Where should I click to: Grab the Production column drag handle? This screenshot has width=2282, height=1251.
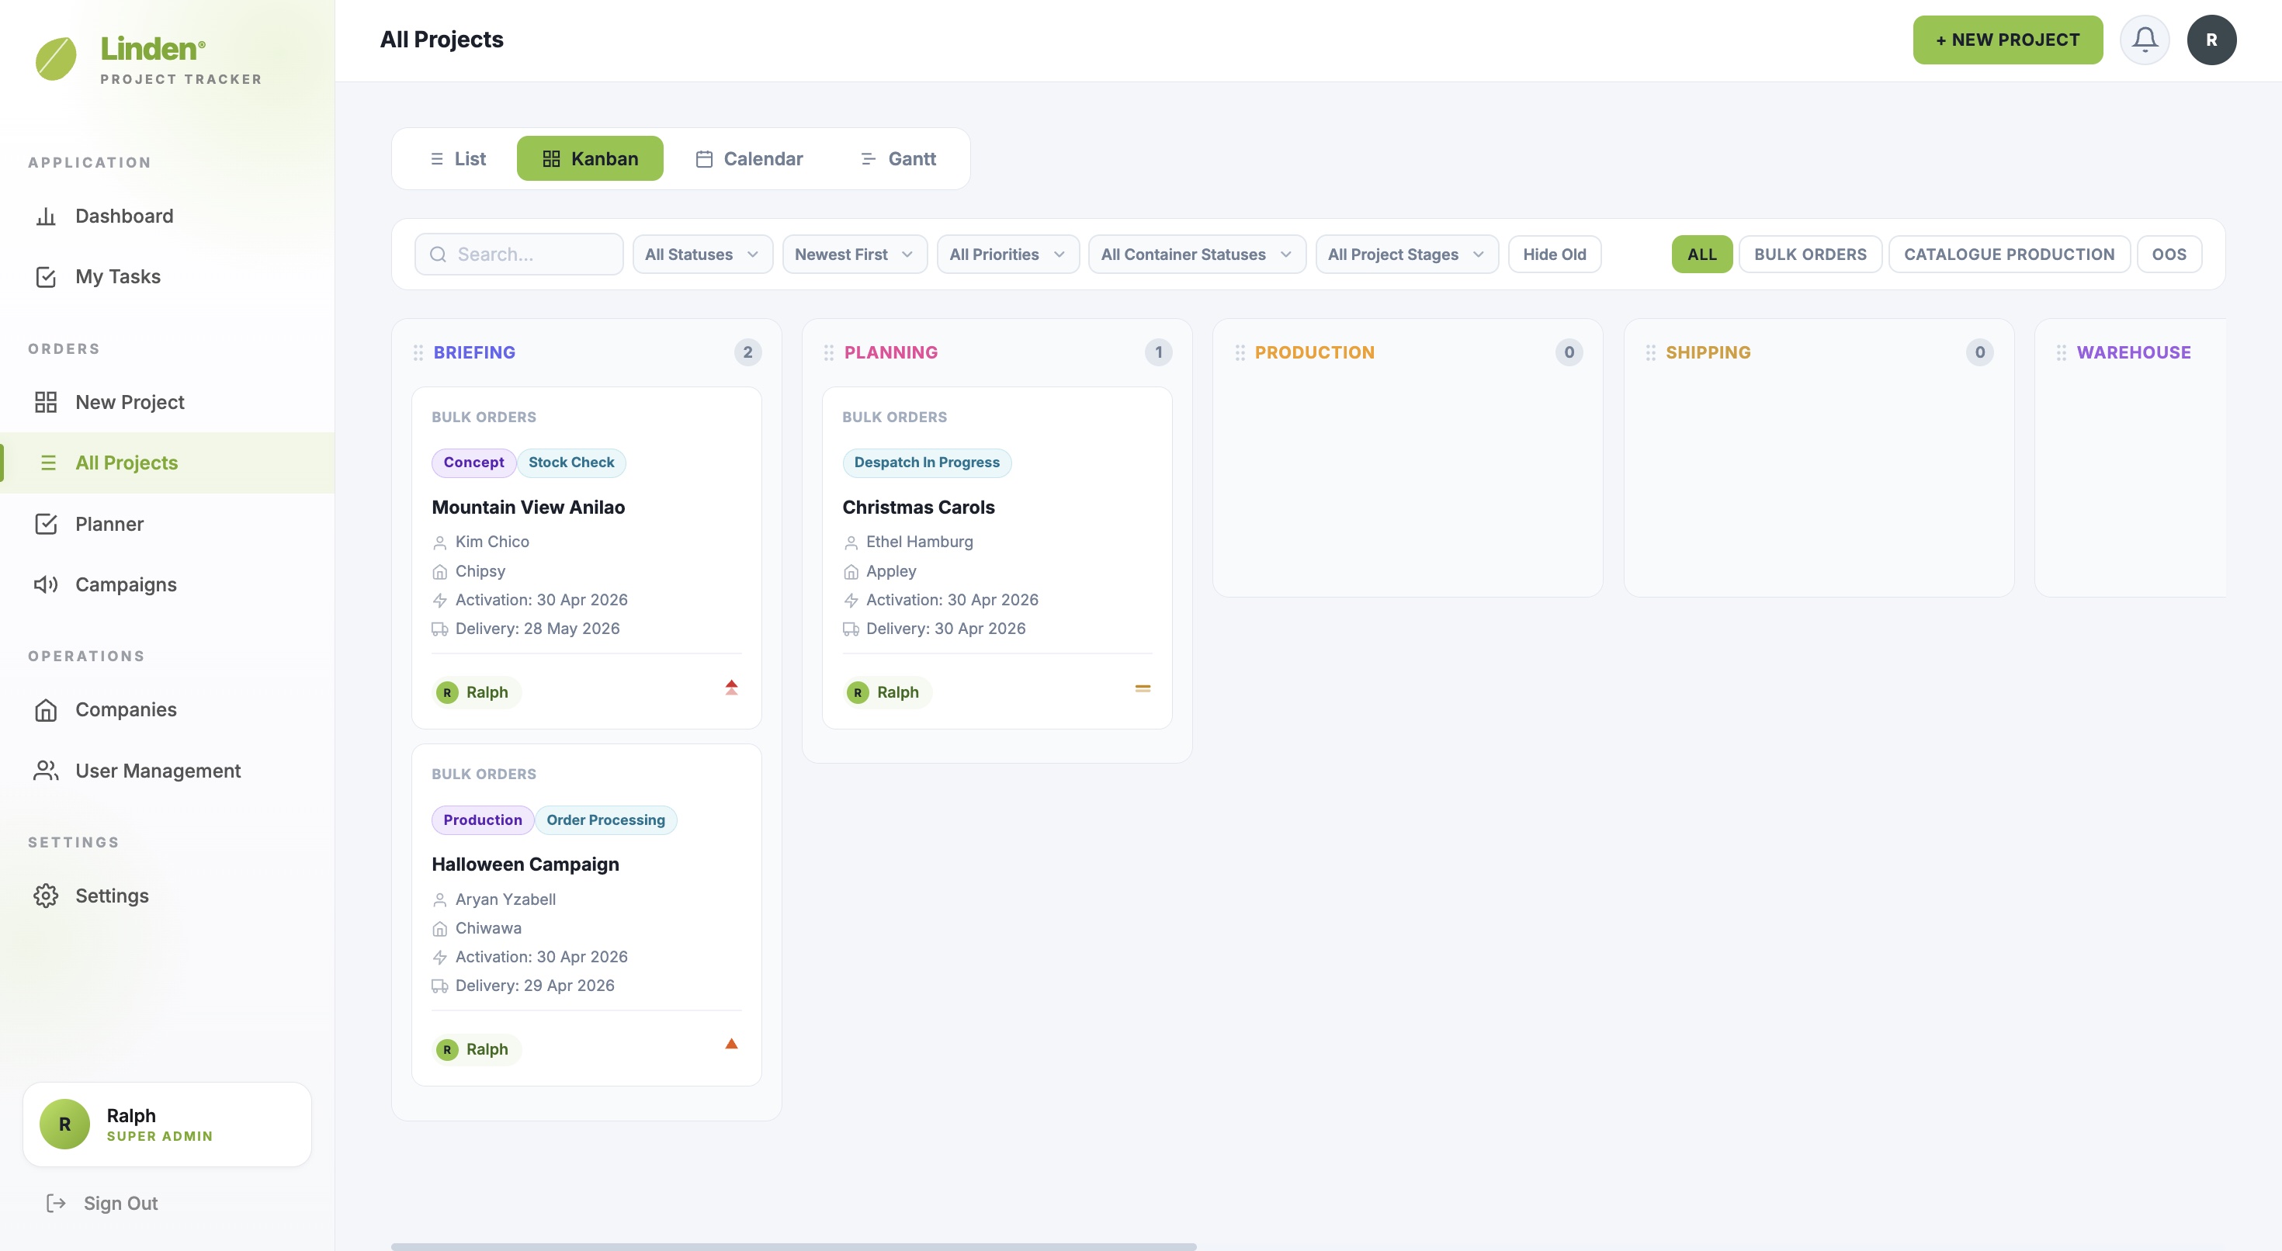click(1240, 352)
